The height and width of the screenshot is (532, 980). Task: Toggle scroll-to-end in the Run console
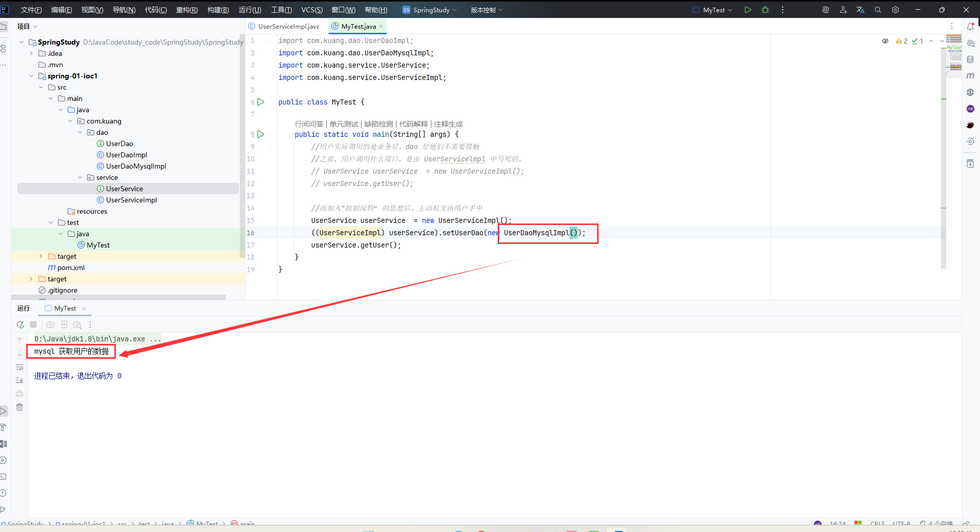19,380
